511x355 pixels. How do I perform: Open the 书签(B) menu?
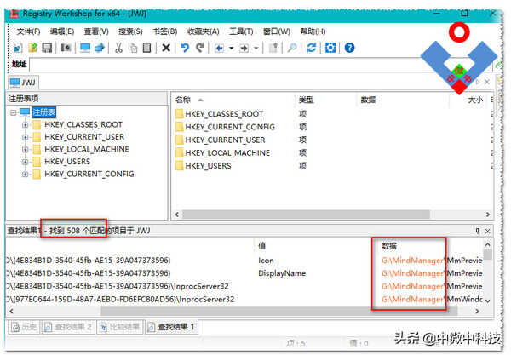pyautogui.click(x=165, y=31)
